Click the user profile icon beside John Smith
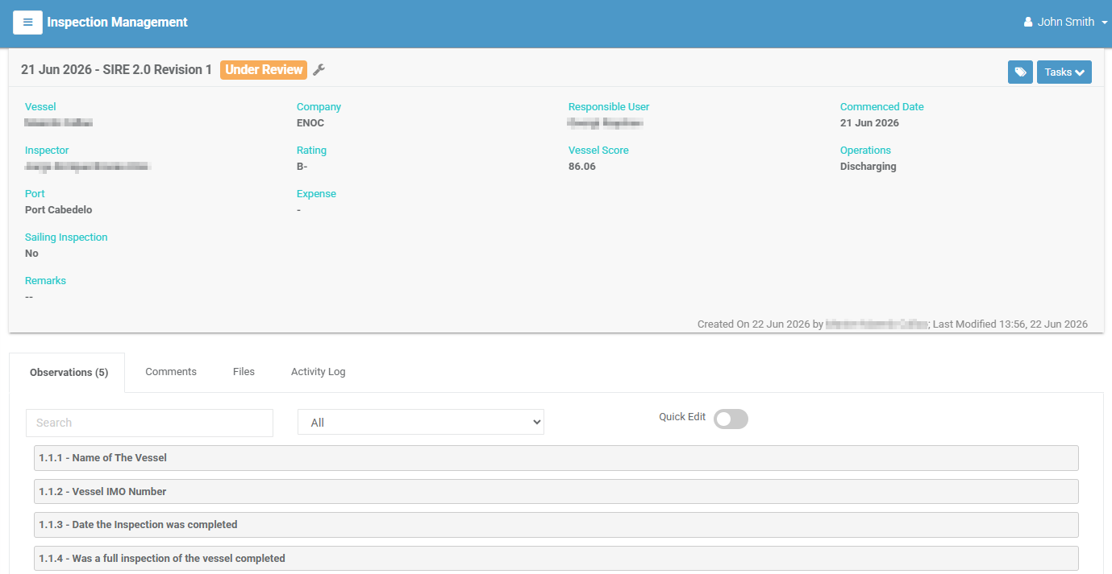The height and width of the screenshot is (574, 1112). (x=1028, y=23)
